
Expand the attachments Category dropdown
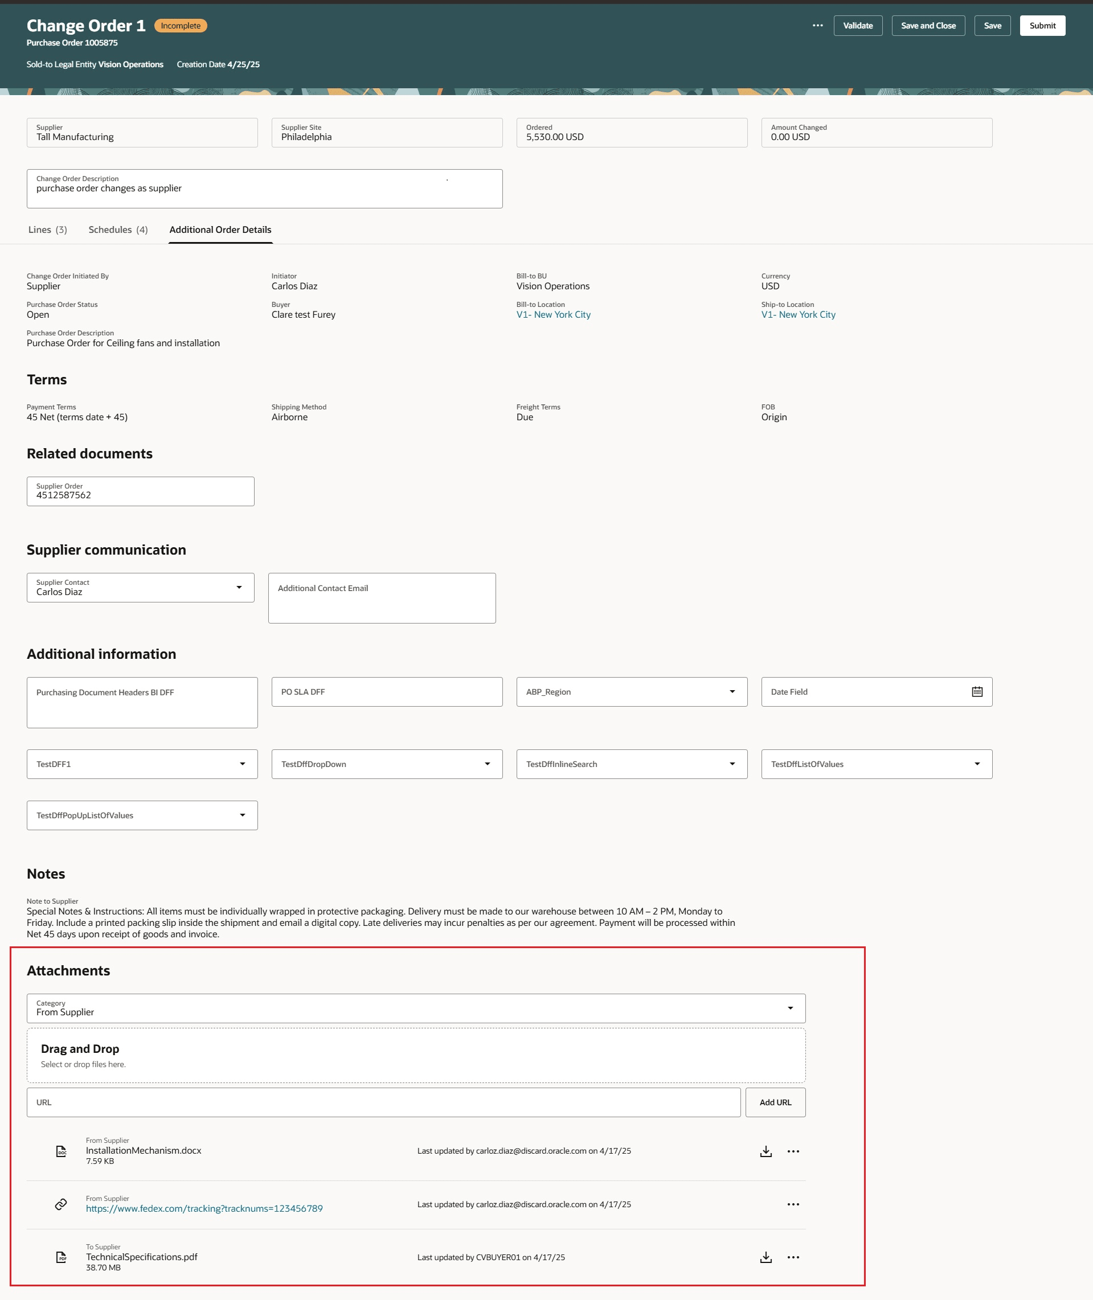(791, 1008)
